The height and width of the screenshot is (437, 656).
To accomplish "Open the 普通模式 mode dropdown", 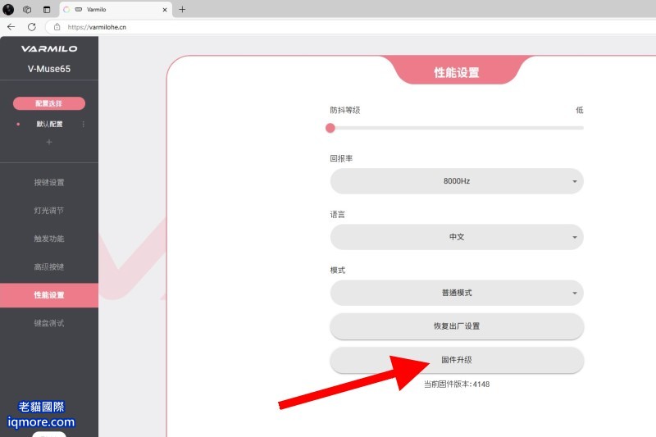I will 457,293.
